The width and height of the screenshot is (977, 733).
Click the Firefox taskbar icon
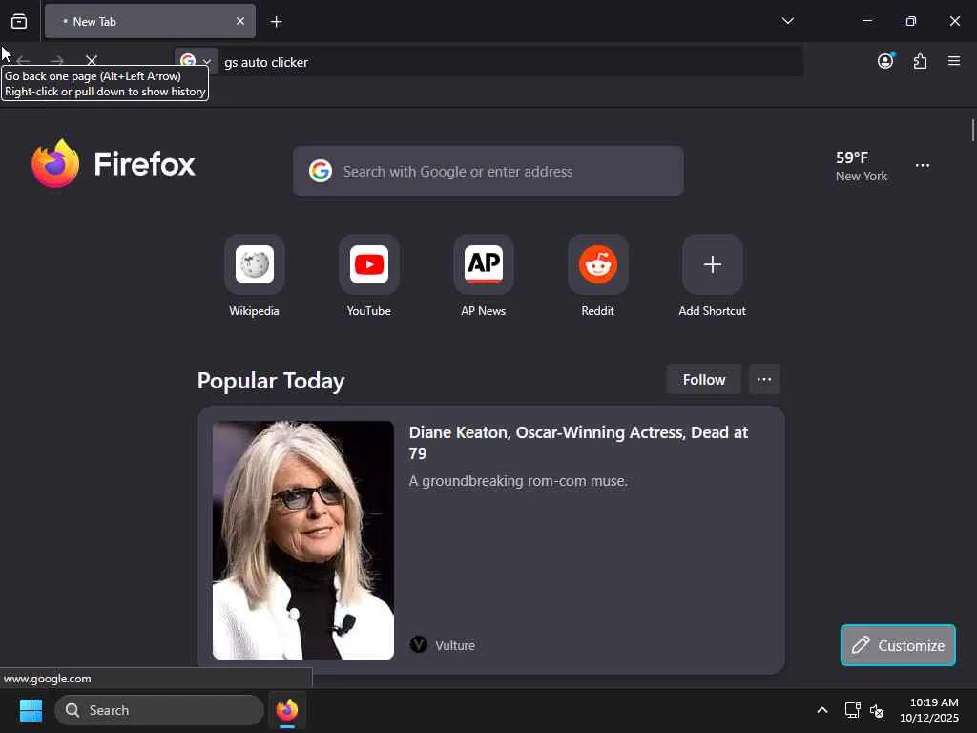point(287,710)
